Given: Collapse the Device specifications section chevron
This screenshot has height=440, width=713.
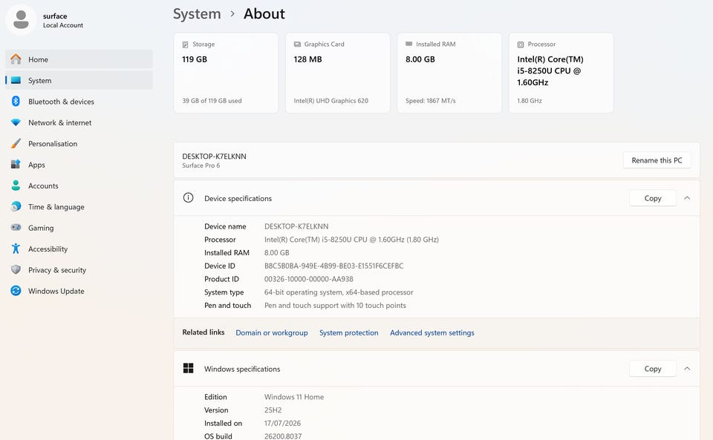Looking at the screenshot, I should point(687,198).
